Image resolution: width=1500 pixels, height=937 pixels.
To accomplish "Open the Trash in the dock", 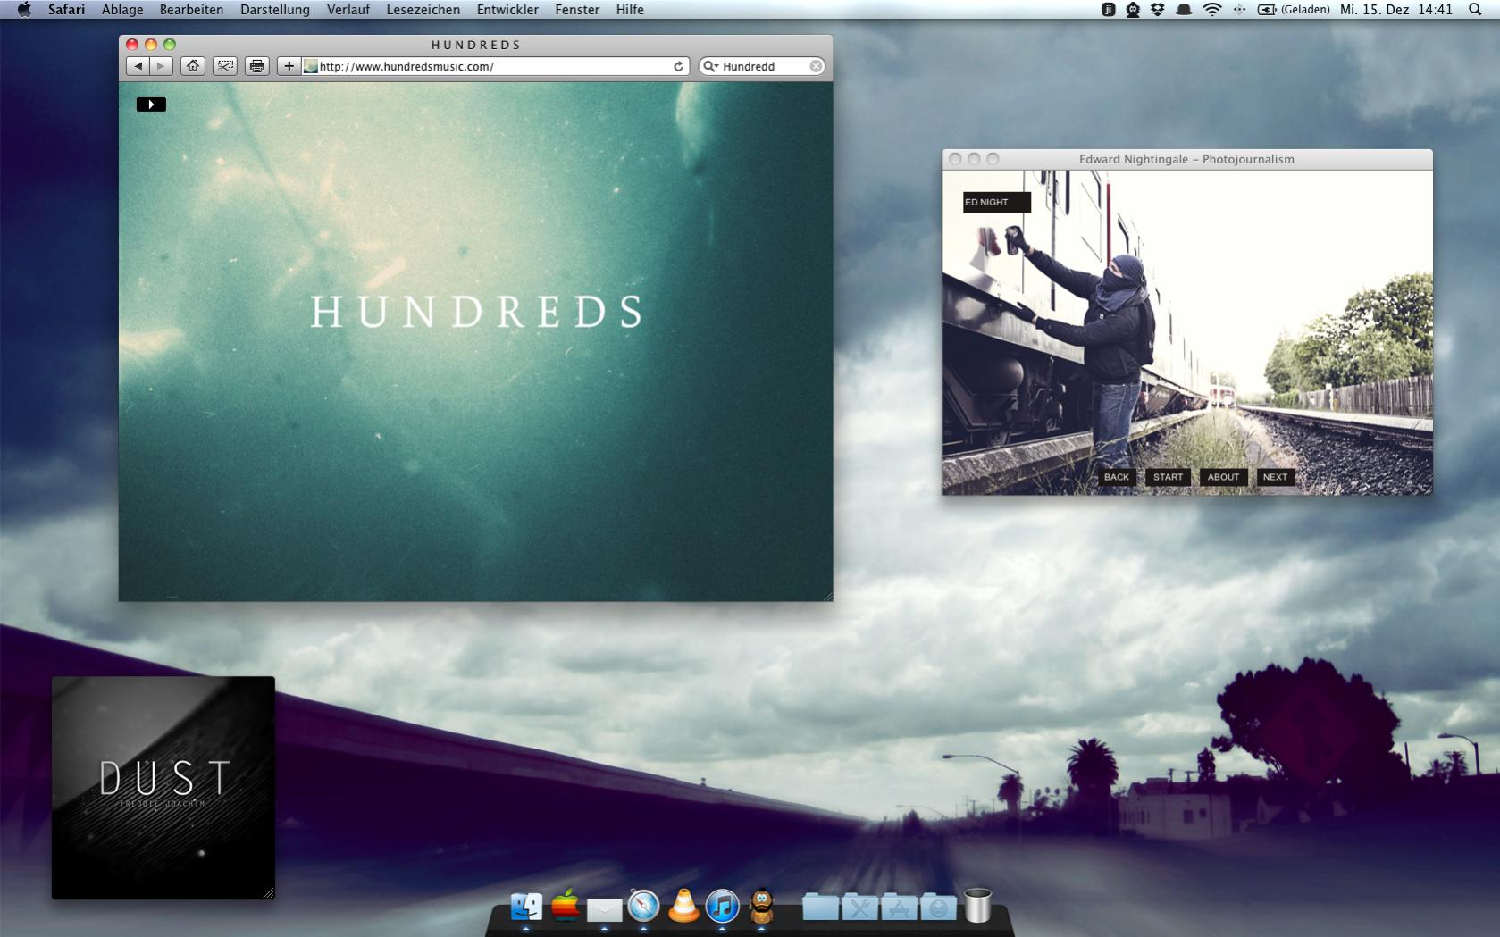I will pyautogui.click(x=978, y=905).
